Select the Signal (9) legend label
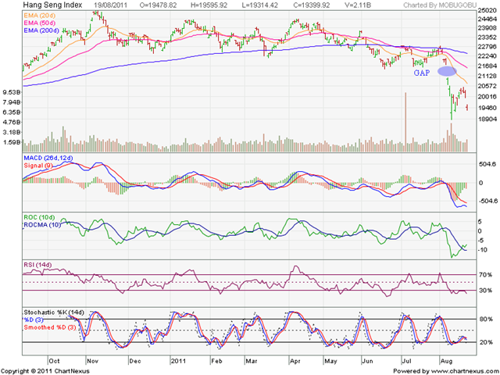500x375 pixels. (x=38, y=166)
